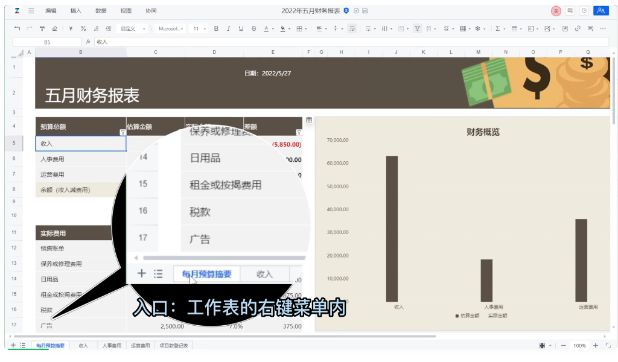Switch to the 人事费用 sheet tab

[x=112, y=346]
